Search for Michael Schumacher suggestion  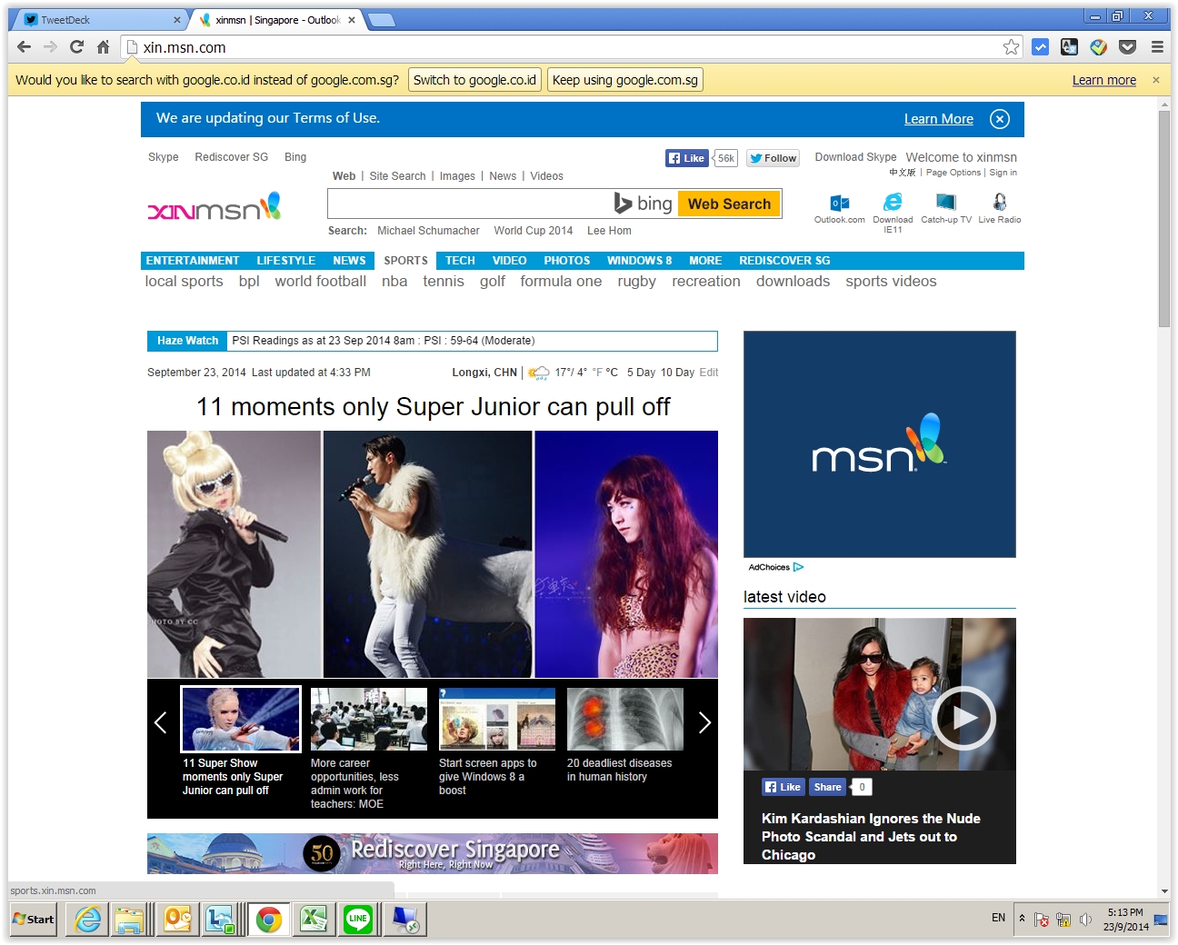pos(428,231)
